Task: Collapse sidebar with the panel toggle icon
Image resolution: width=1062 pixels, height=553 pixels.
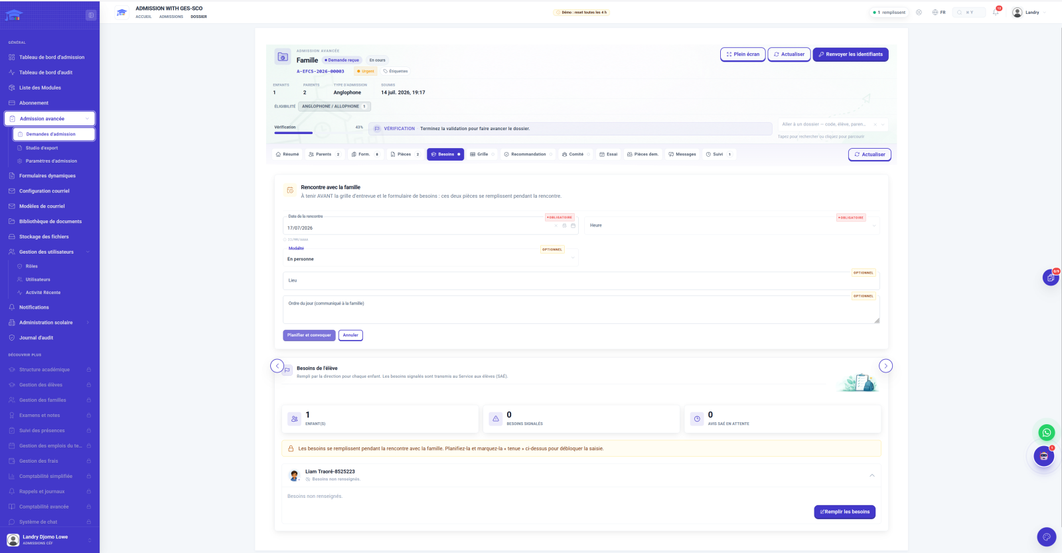Action: [91, 15]
